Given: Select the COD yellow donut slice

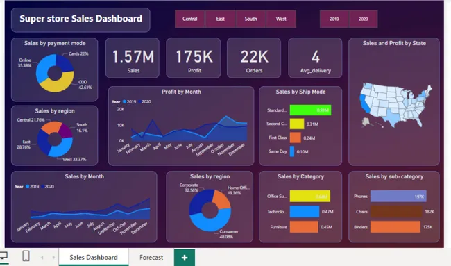Looking at the screenshot, I should point(59,85).
